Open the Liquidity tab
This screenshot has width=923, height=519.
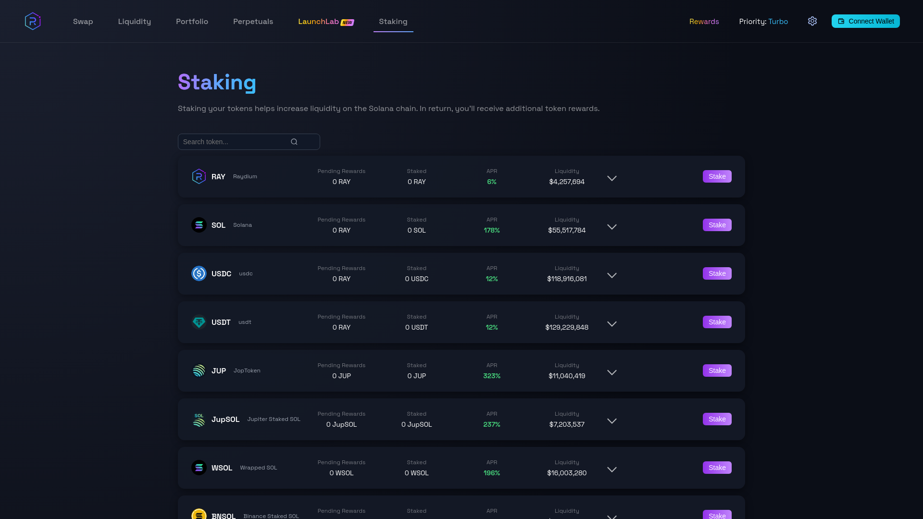pyautogui.click(x=135, y=21)
